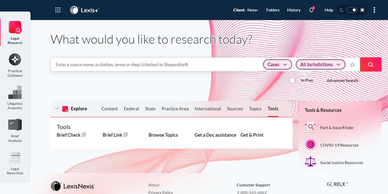Click the Advanced Search link

pos(342,81)
